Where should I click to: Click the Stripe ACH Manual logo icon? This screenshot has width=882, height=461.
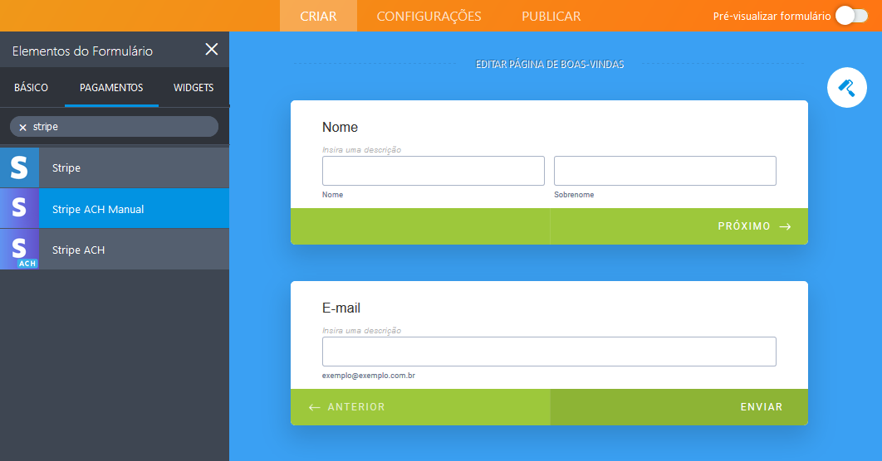[x=20, y=208]
